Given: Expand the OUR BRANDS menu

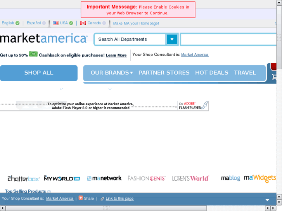Looking at the screenshot, I should coord(112,73).
